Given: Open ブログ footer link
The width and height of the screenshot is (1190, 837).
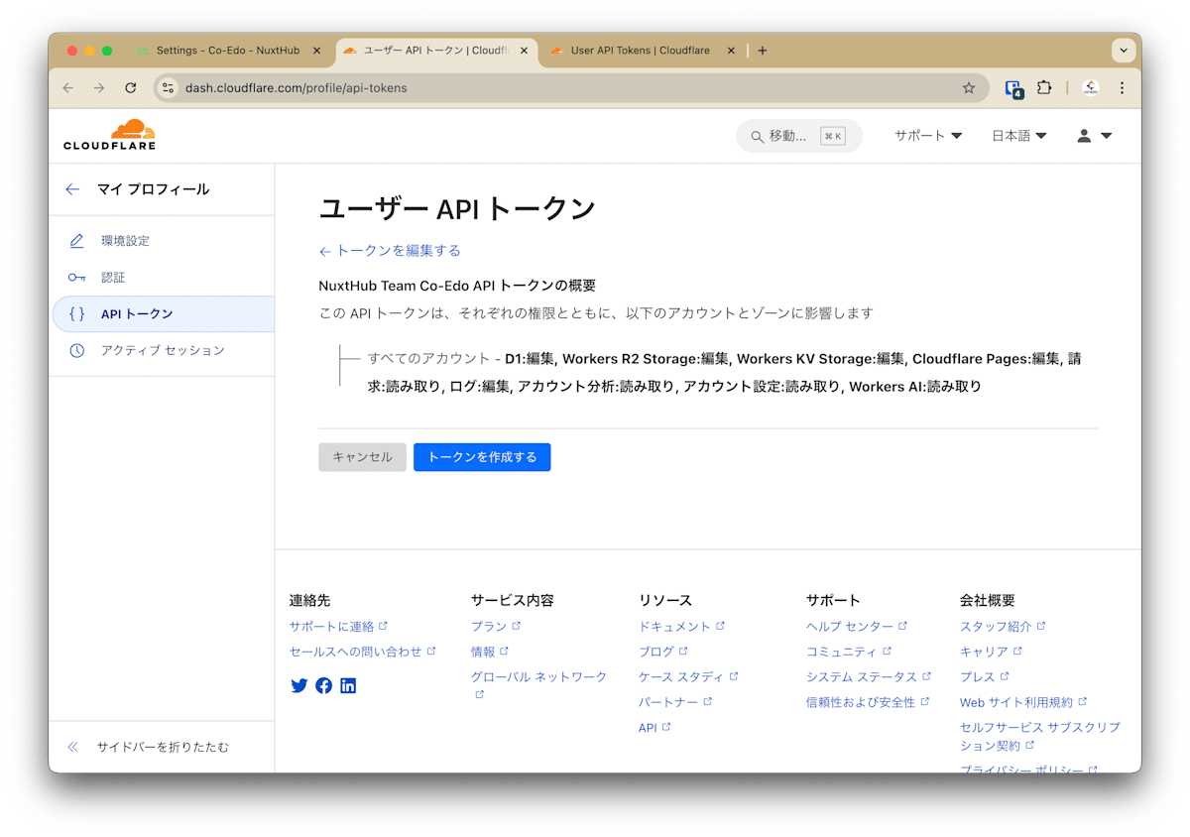Looking at the screenshot, I should 662,652.
